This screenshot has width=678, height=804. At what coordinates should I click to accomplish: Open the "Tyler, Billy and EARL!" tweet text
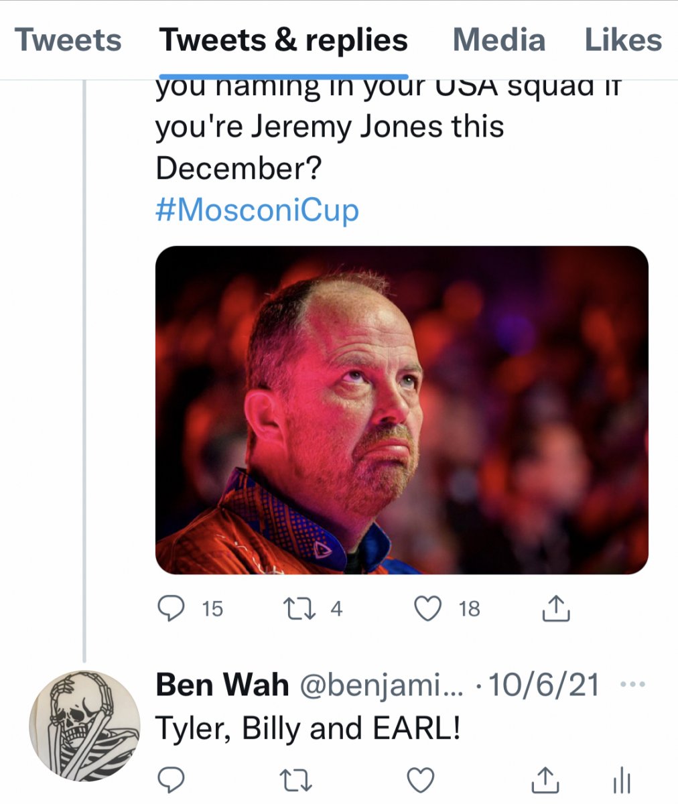308,728
